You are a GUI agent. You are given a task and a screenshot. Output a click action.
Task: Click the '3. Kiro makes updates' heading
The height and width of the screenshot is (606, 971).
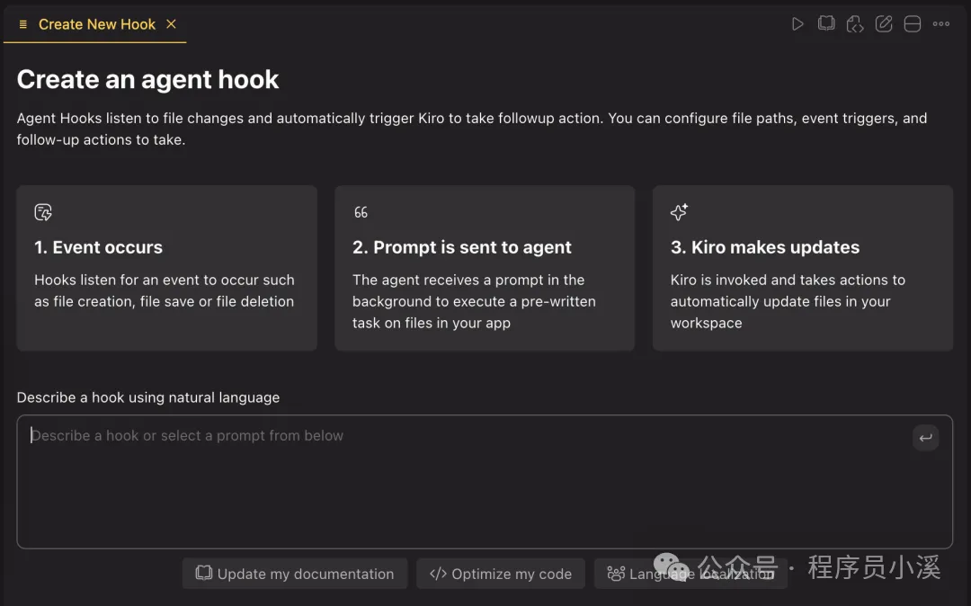coord(765,247)
